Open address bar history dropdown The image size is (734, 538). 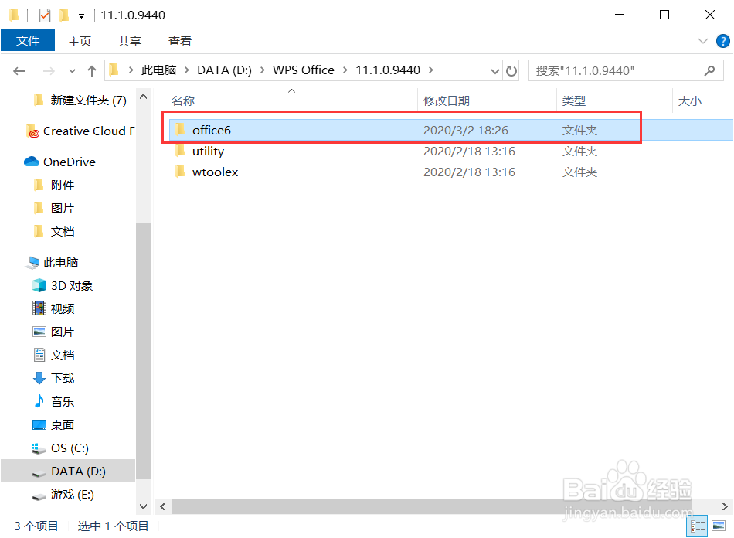pyautogui.click(x=494, y=71)
